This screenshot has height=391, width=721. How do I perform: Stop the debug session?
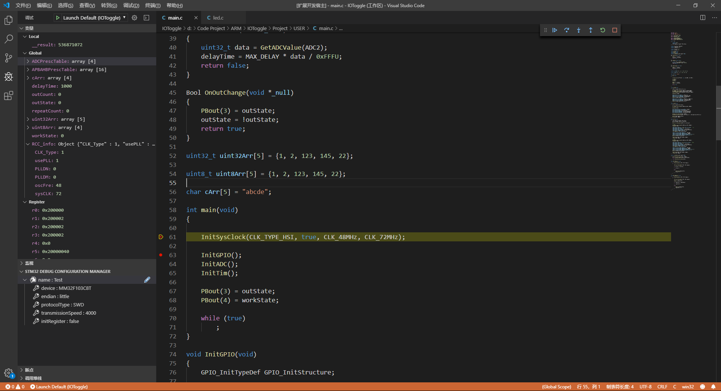(x=615, y=30)
